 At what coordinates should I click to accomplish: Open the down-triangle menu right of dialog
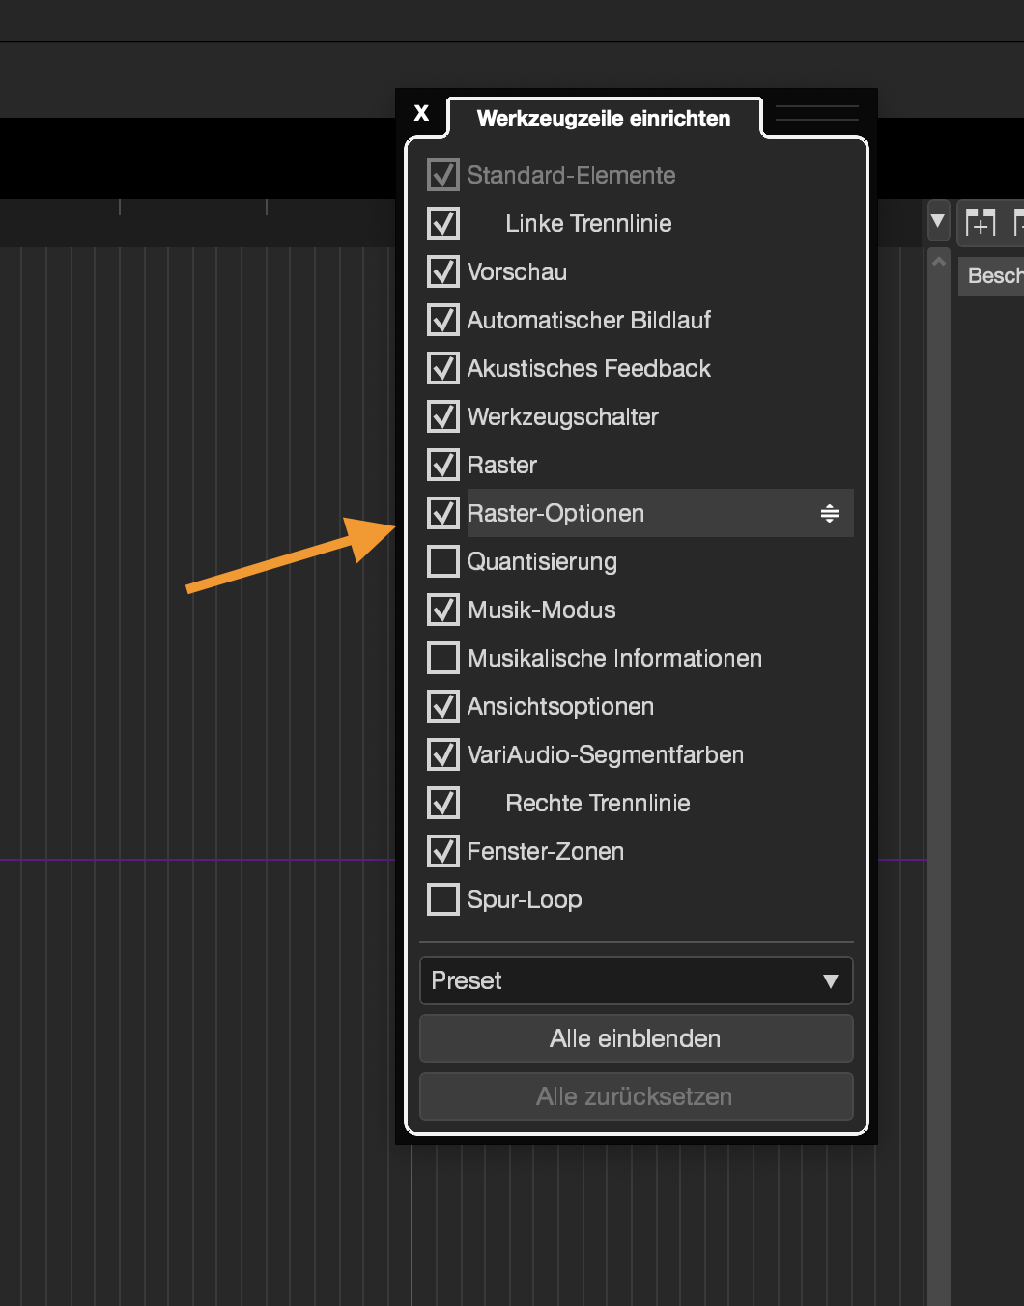[937, 221]
